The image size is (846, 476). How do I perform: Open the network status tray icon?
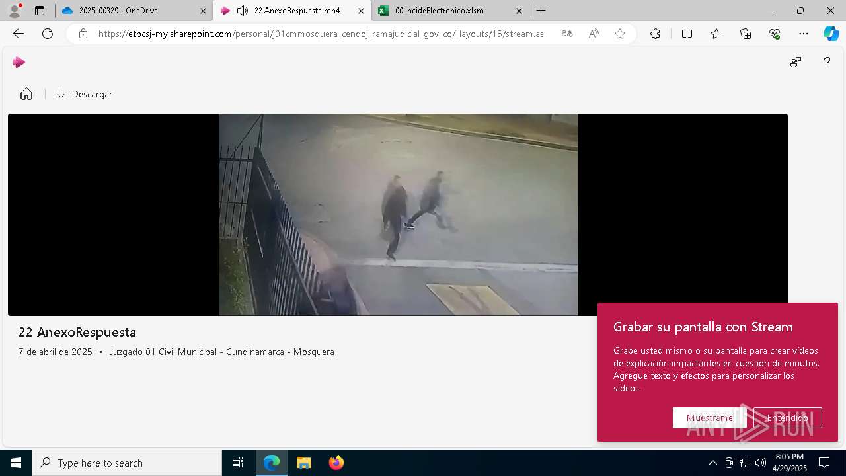[x=745, y=463]
